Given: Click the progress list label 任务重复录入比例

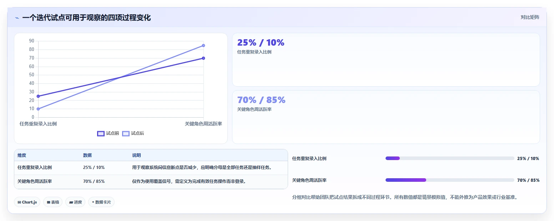Looking at the screenshot, I should tap(309, 159).
